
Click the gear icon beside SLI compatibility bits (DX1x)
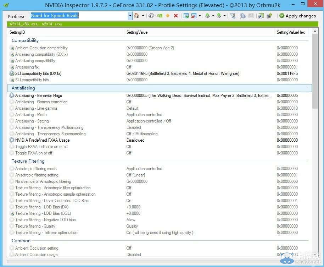click(12, 73)
